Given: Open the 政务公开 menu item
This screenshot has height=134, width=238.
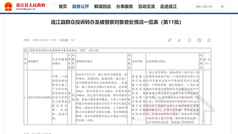Looking at the screenshot, I should point(80,7).
